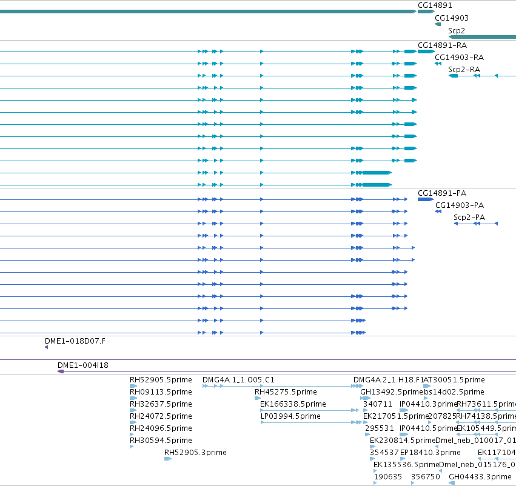The image size is (516, 486).
Task: Click the Scp2 gene name
Action: coord(457,31)
